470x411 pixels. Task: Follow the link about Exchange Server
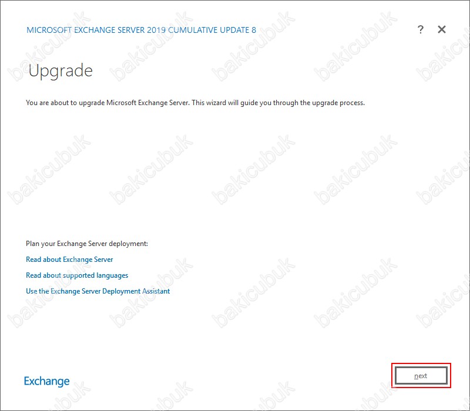(x=69, y=260)
